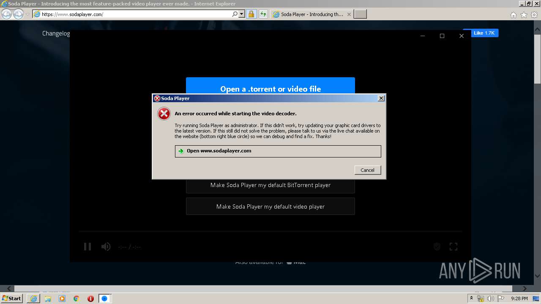Click the Open www.sodaplayer.com command link
Screen dimensions: 541x304
(278, 151)
